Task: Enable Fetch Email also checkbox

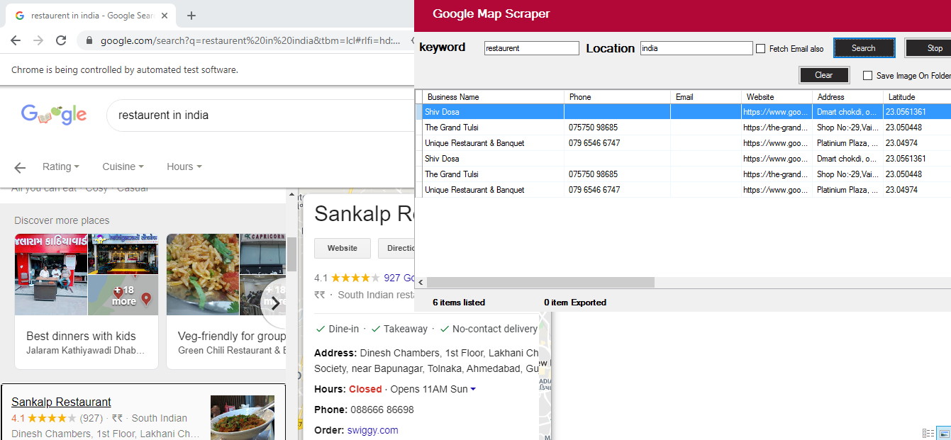Action: [760, 49]
